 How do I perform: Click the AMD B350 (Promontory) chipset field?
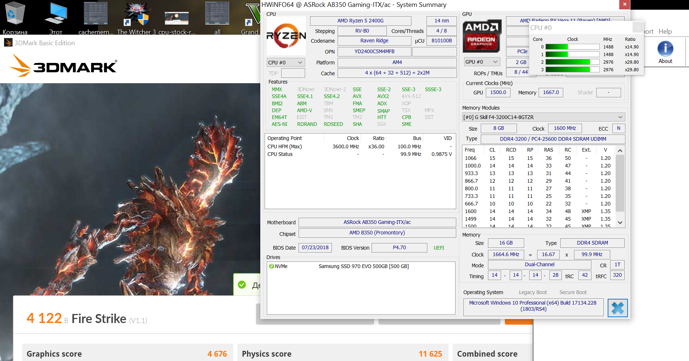(377, 233)
